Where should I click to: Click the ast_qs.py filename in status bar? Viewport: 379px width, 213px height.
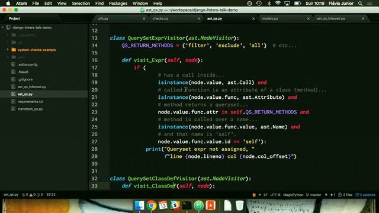click(x=11, y=195)
